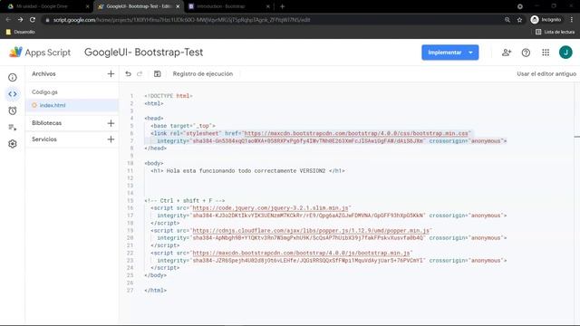Click the Ctrl + shift + F comment

pos(184,200)
